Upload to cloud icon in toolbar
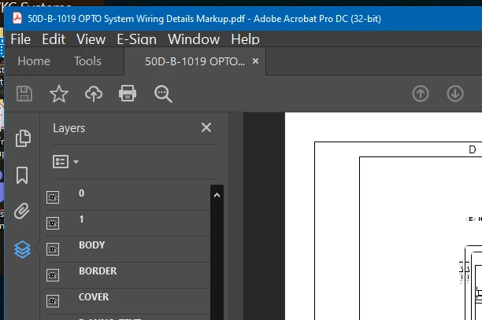Screen dimensions: 482x320 click(94, 94)
